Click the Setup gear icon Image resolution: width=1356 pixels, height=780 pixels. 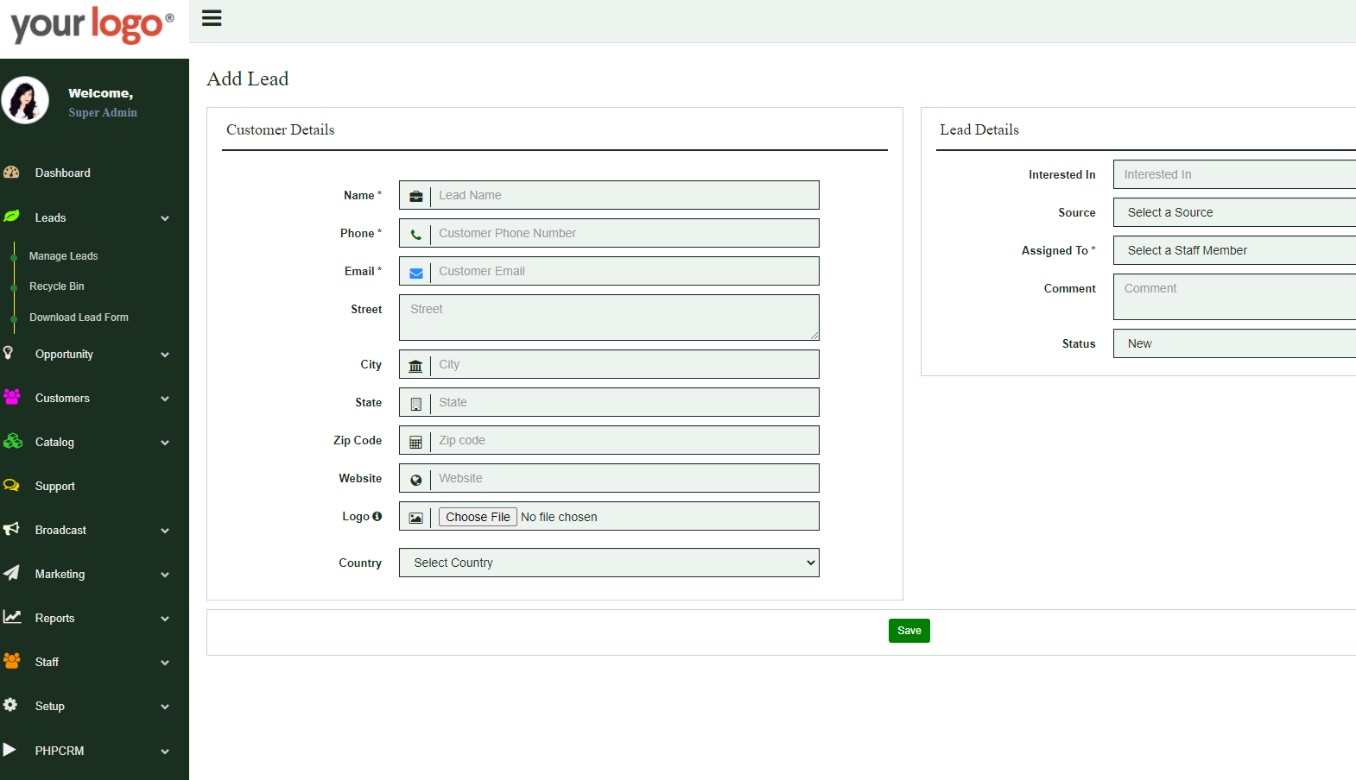[10, 705]
